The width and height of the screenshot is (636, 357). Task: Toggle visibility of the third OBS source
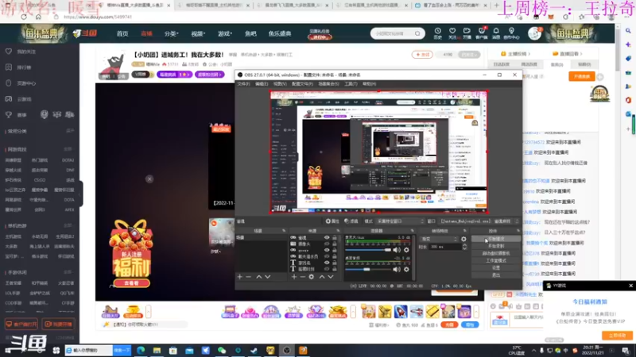point(327,250)
